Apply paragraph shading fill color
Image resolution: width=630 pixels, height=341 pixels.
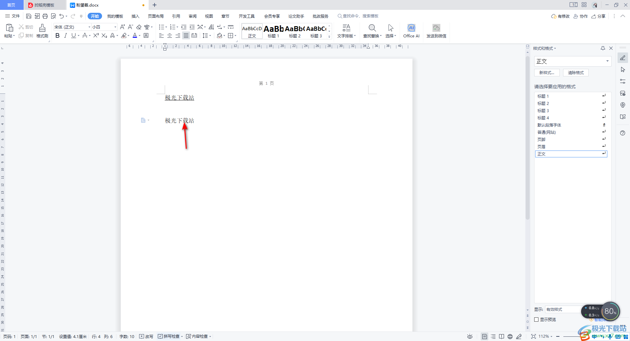[x=220, y=35]
